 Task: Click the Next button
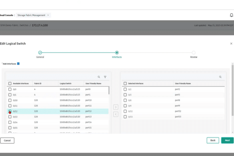click(x=227, y=140)
